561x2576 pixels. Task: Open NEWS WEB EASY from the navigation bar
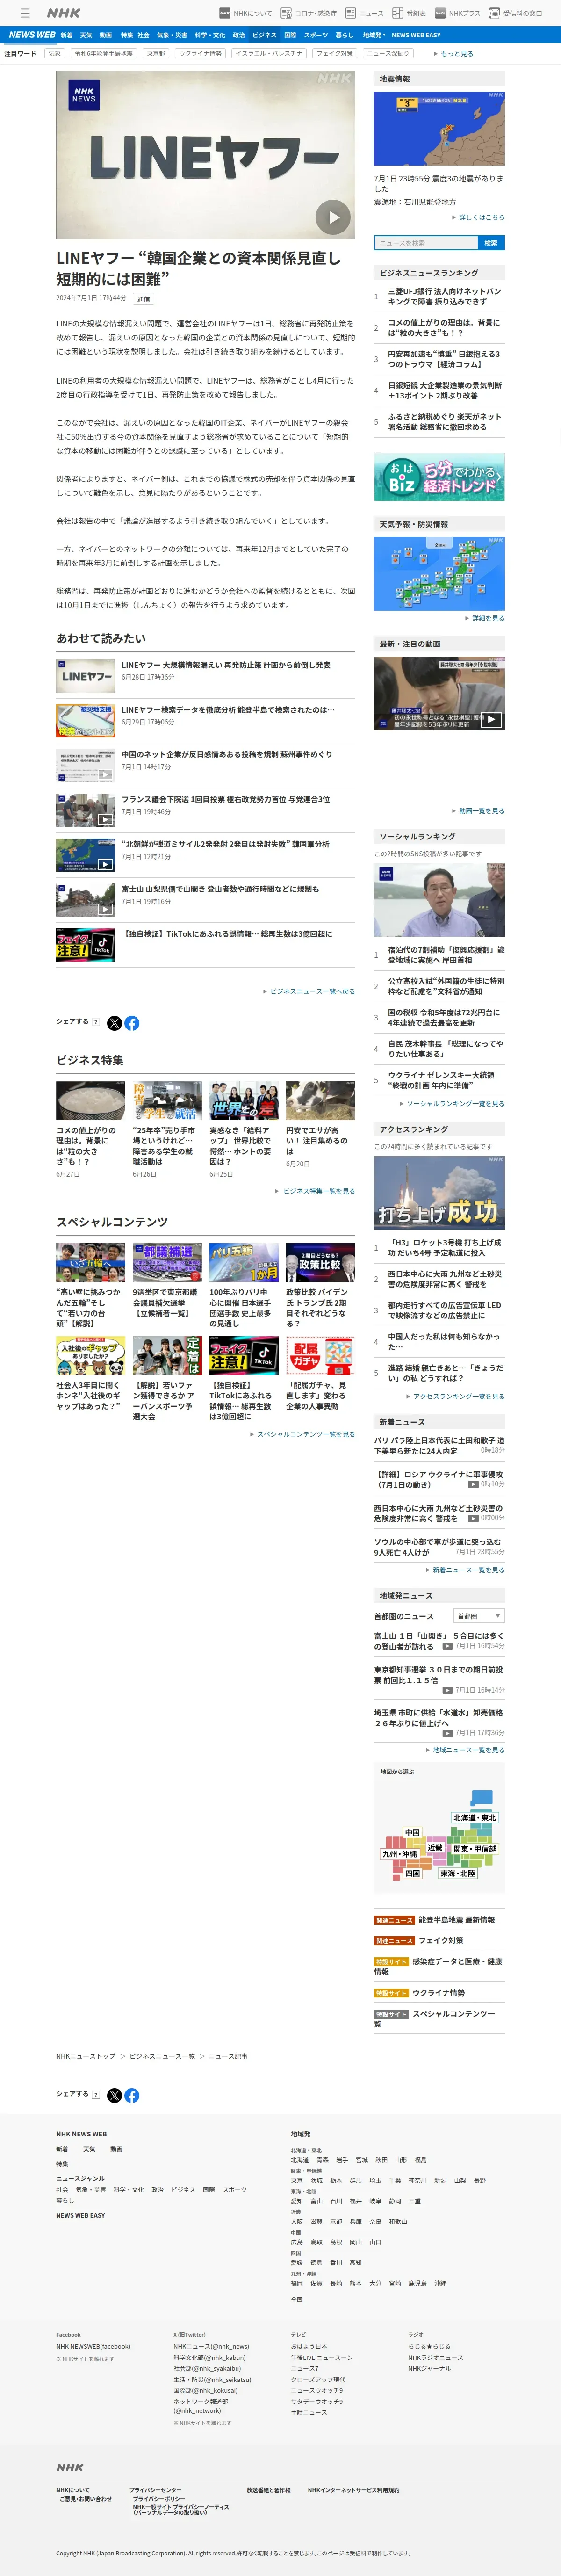(x=416, y=35)
